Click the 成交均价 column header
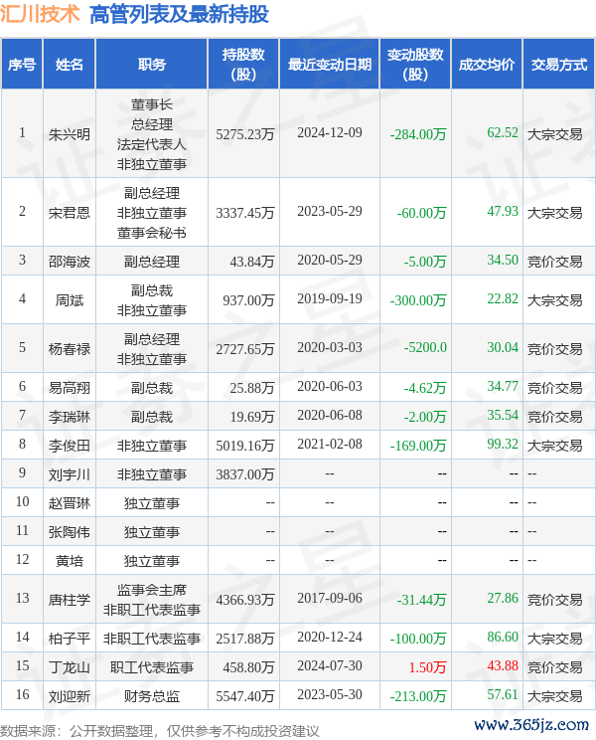596x740 pixels. (487, 65)
